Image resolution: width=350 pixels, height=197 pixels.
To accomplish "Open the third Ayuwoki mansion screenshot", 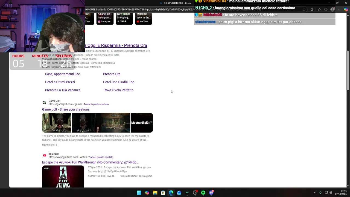I will [x=116, y=123].
